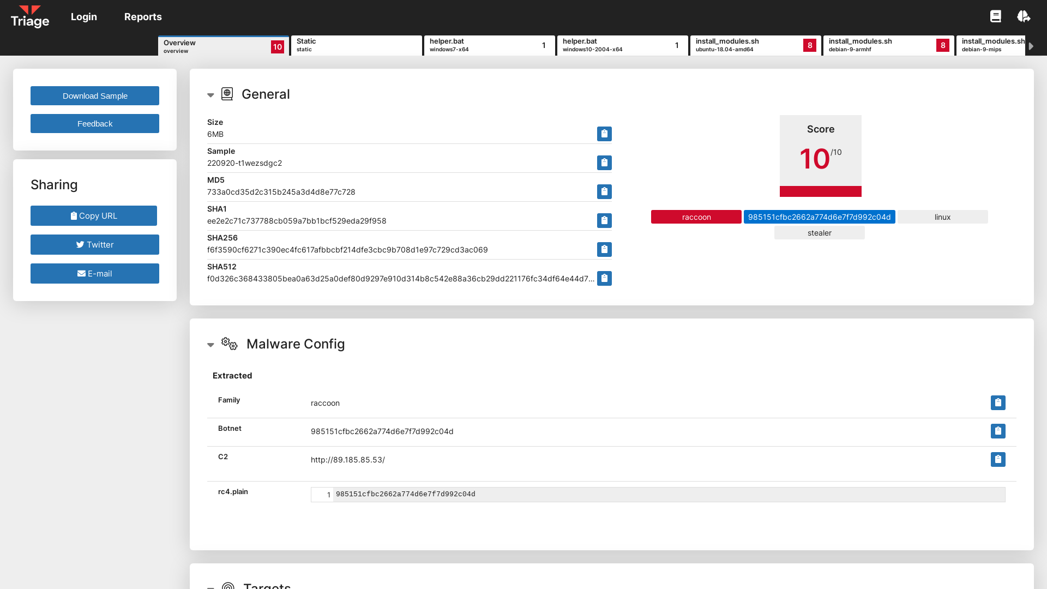Click the raccoon family tag
Screen dimensions: 1047x589
point(696,217)
